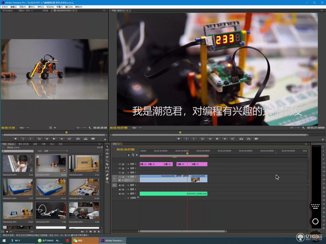Select the Track Select tool
Viewport: 326px width, 244px height.
tap(107, 150)
